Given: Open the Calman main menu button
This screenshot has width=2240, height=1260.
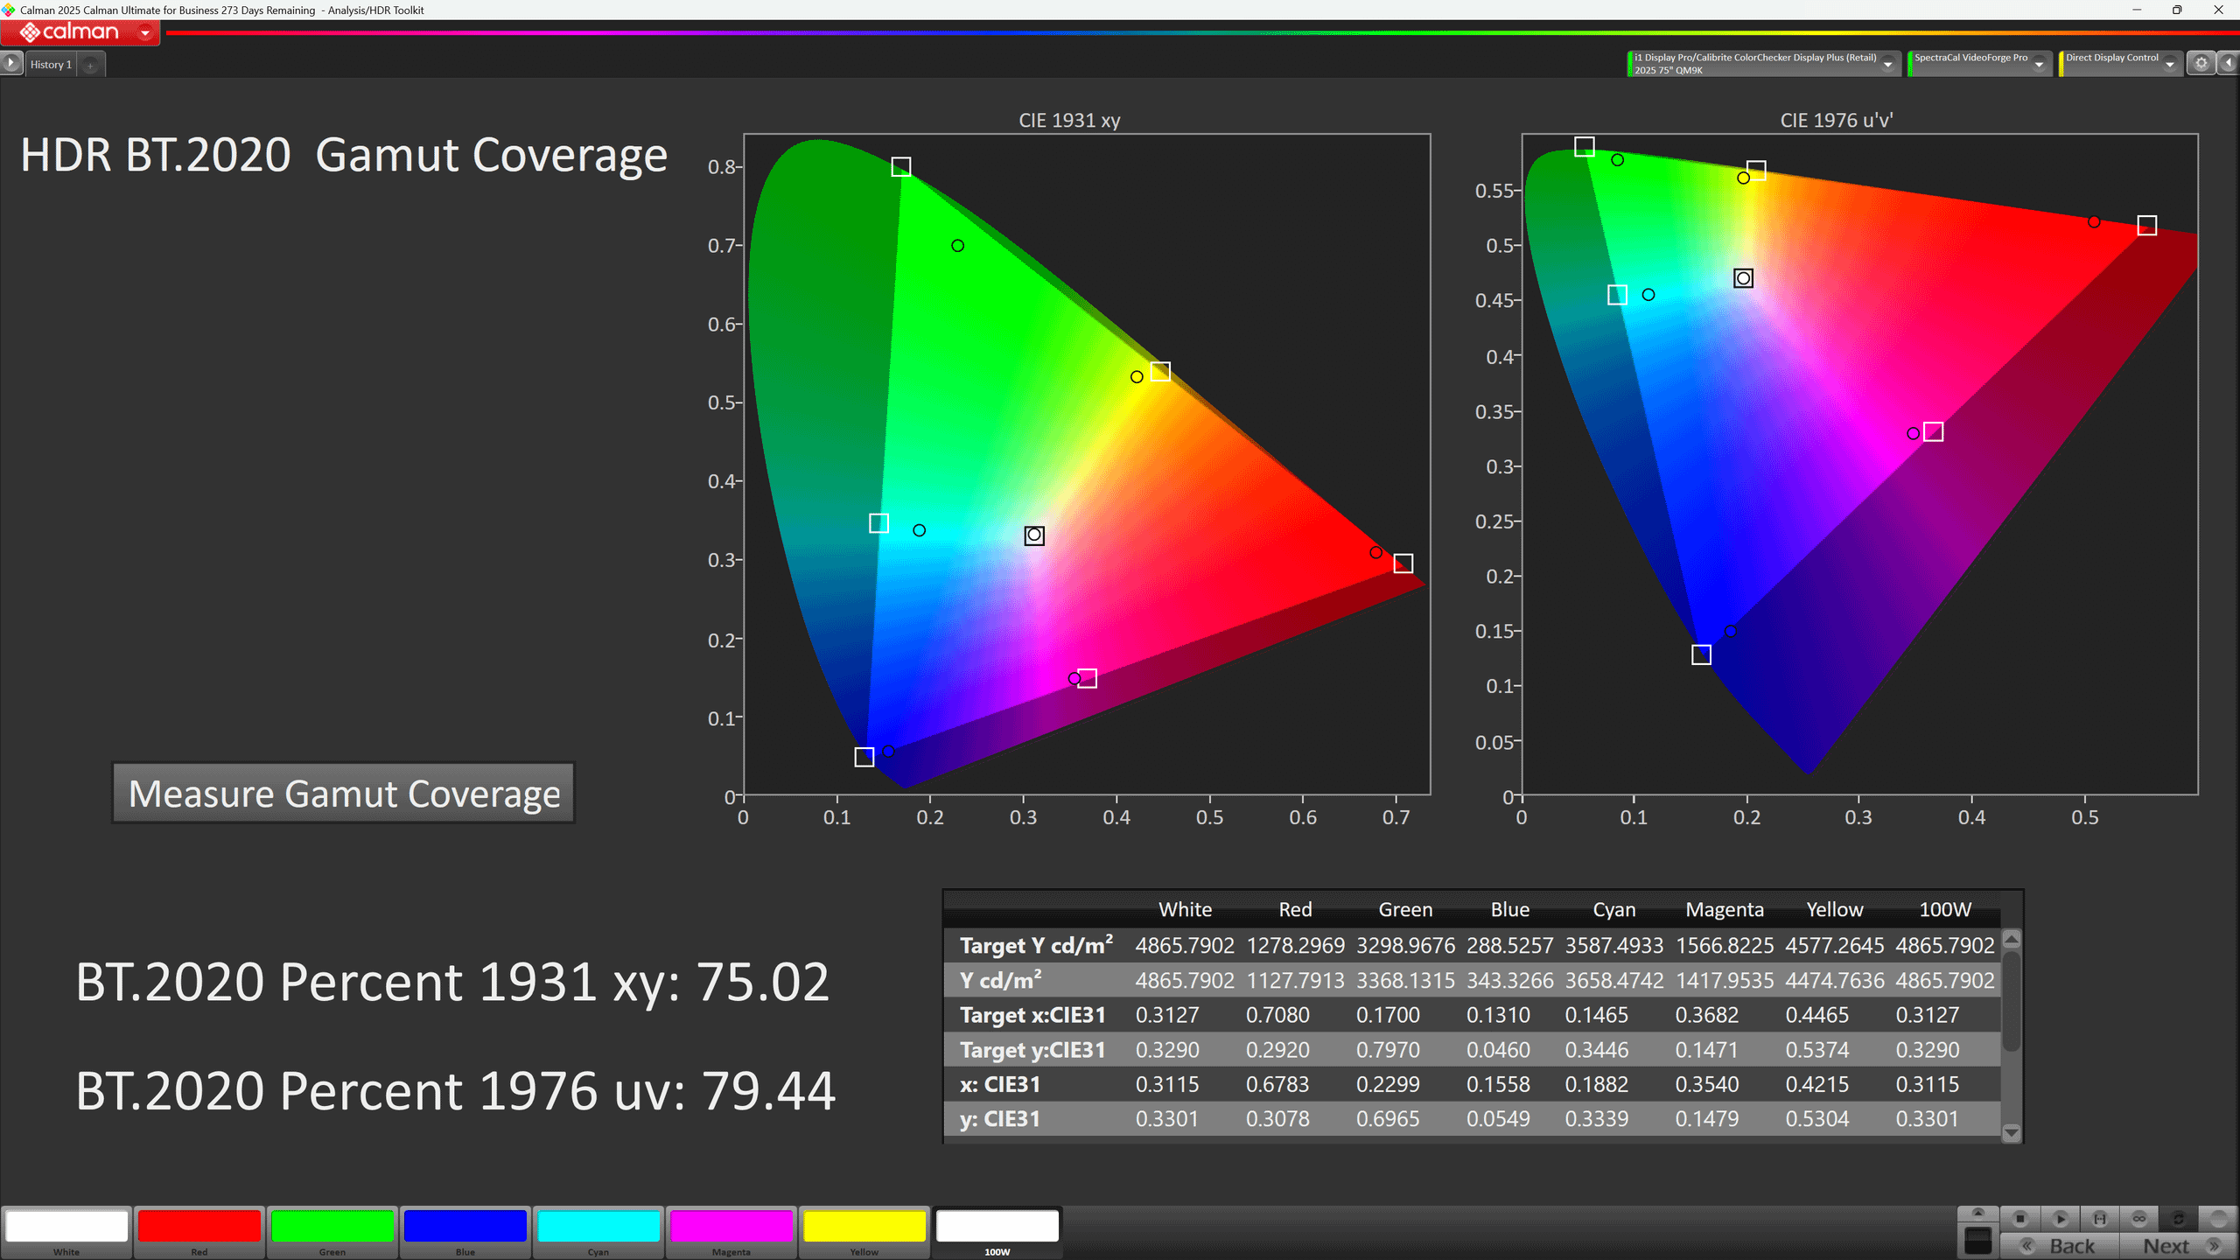Looking at the screenshot, I should tap(80, 32).
